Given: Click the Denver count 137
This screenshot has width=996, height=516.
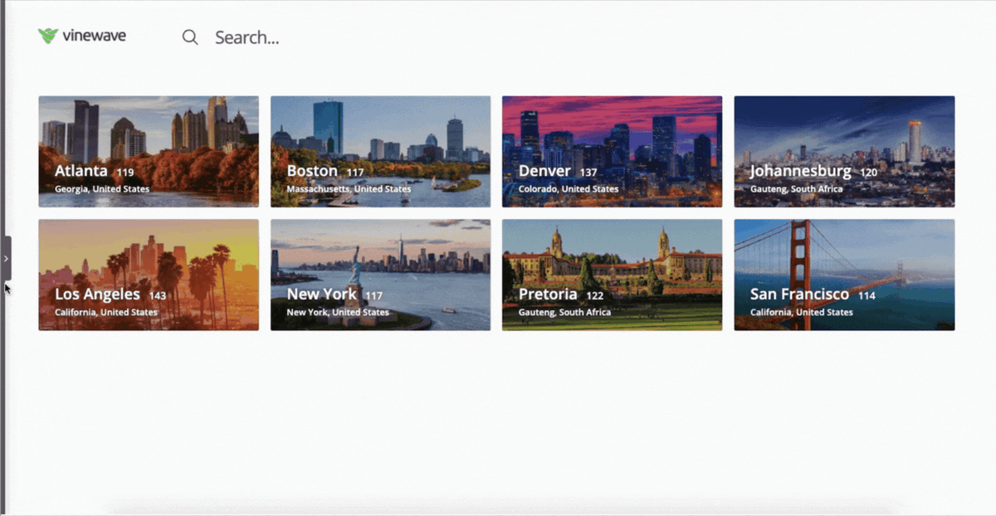Looking at the screenshot, I should click(x=588, y=173).
